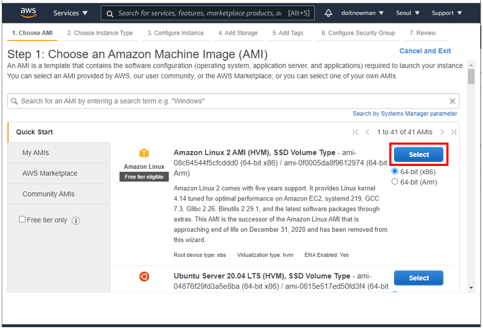
Task: Click the '1 to 41 of 41 AMIs' text
Action: (405, 132)
